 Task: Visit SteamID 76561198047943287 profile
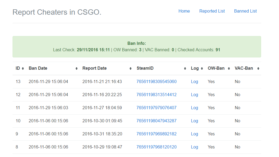(156, 121)
